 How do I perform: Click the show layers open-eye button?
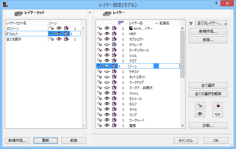[x=200, y=114]
